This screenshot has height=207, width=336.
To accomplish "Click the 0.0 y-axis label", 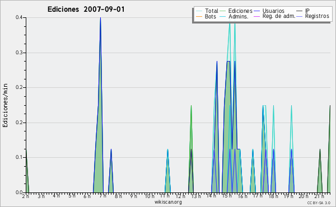I will point(19,192).
